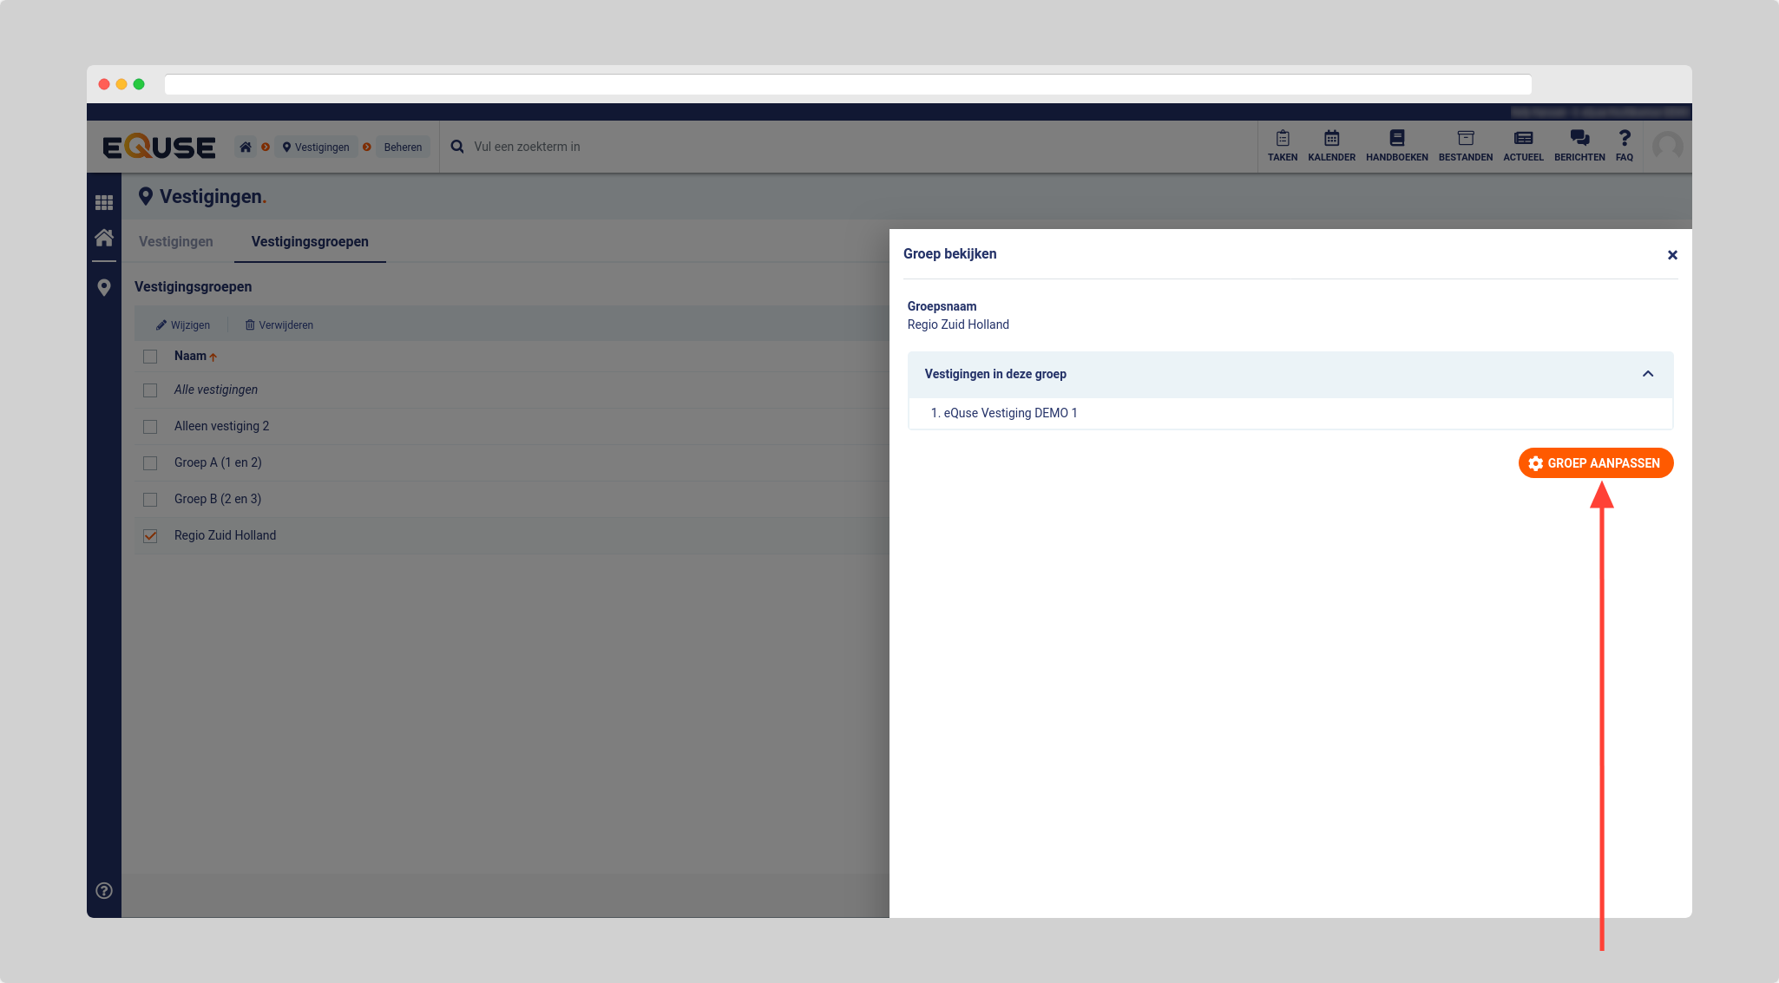Toggle the select-all checkbox next to Naam
Screen dimensions: 1779x983
(150, 357)
